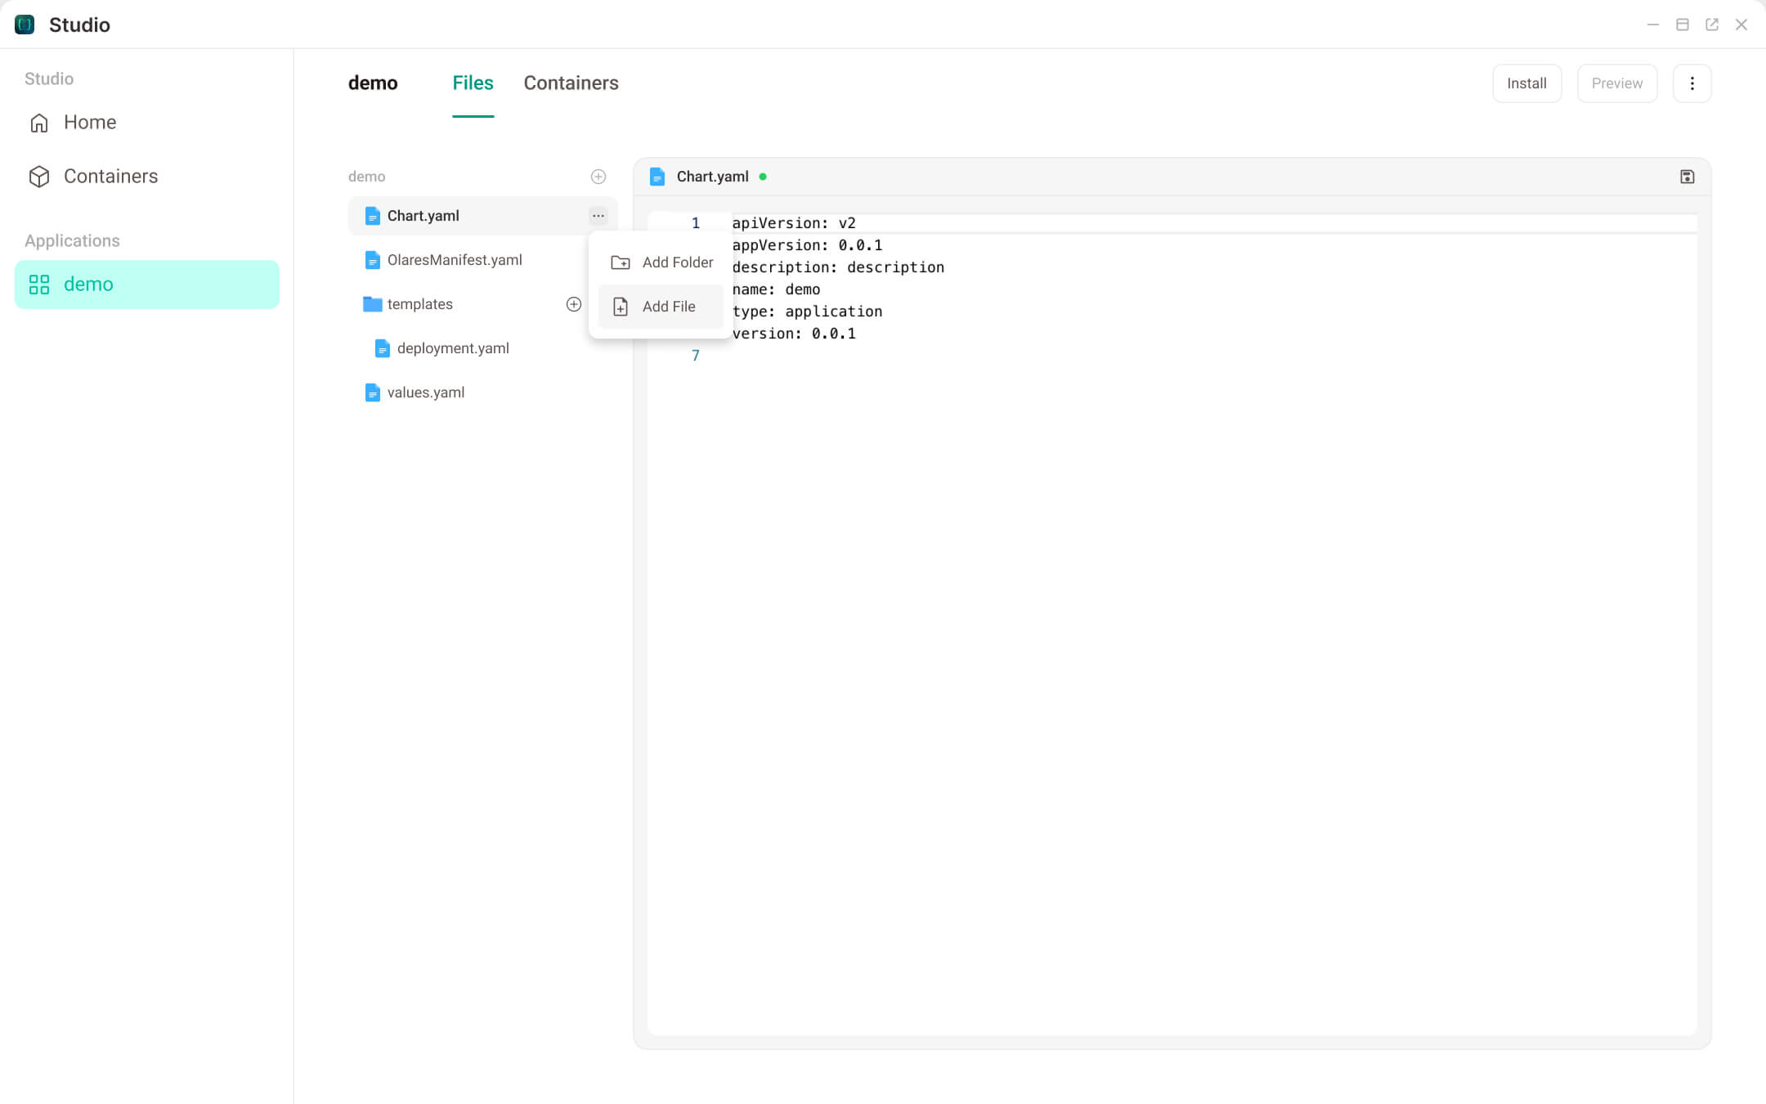
Task: Choose Add Folder from the context menu
Action: coord(677,262)
